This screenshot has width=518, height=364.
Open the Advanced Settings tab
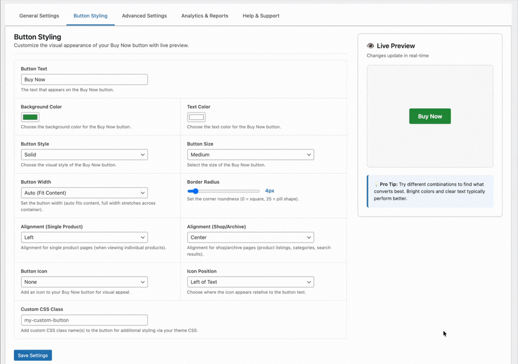144,15
